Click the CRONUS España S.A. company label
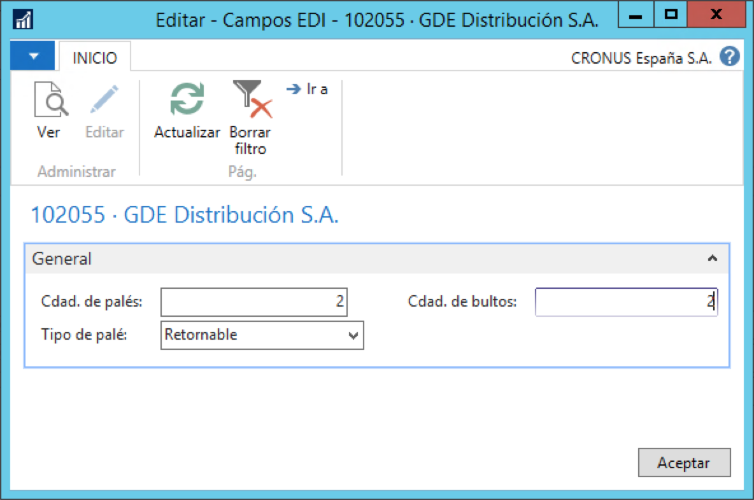This screenshot has height=500, width=754. click(641, 58)
